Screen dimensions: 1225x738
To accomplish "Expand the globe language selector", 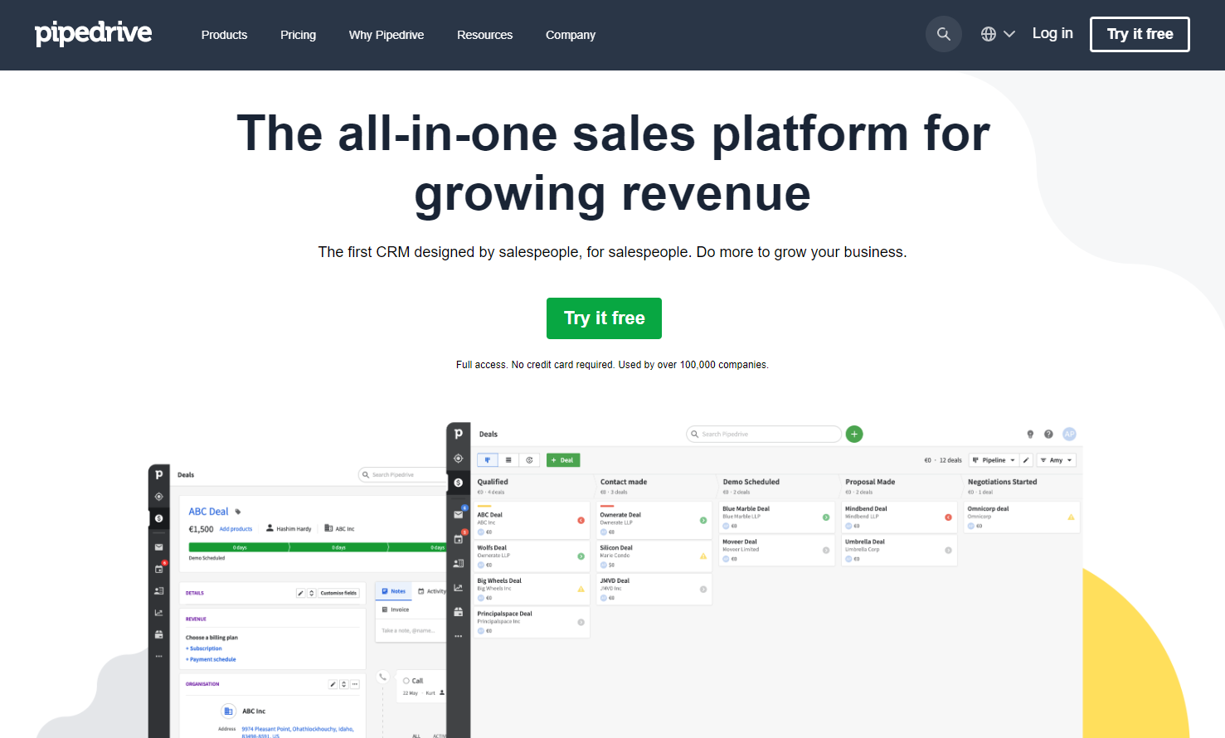I will click(x=998, y=34).
